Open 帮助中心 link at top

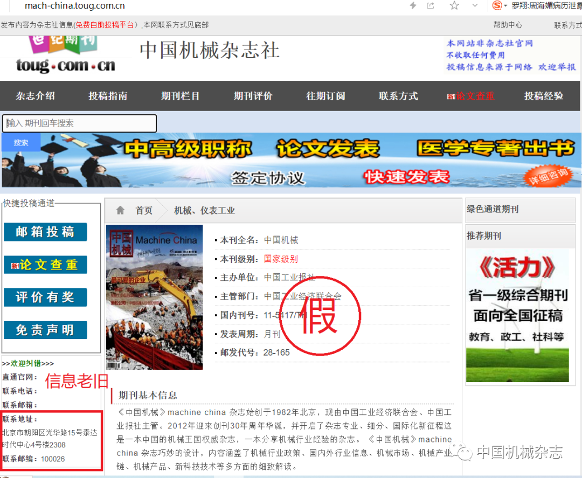pyautogui.click(x=508, y=25)
